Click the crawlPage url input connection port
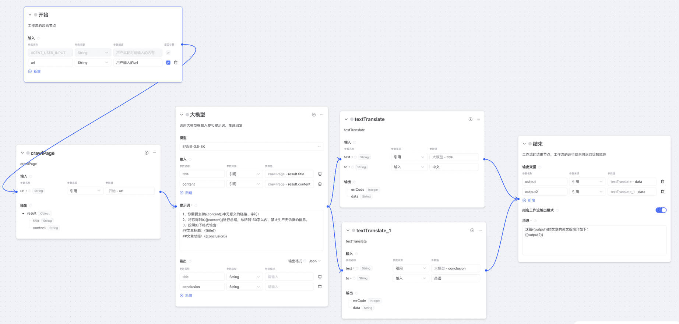The width and height of the screenshot is (679, 324). click(17, 192)
